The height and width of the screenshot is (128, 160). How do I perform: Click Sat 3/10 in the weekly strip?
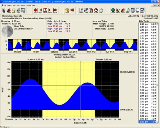point(54,52)
